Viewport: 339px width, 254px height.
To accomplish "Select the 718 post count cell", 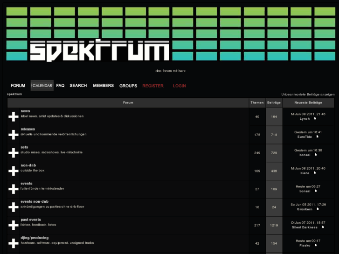I will tap(274, 135).
